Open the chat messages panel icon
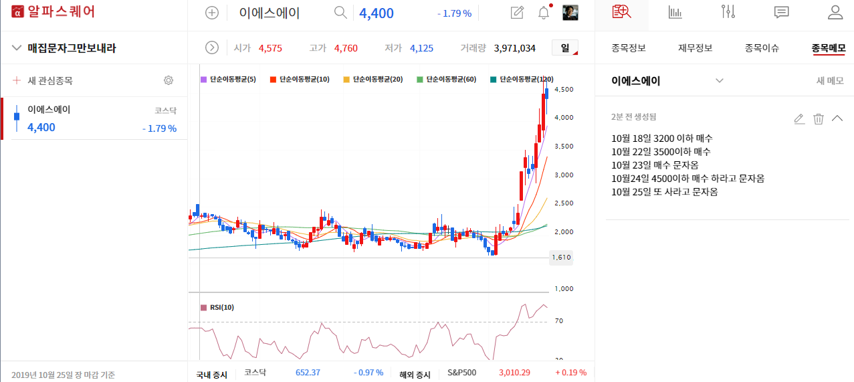 (781, 12)
